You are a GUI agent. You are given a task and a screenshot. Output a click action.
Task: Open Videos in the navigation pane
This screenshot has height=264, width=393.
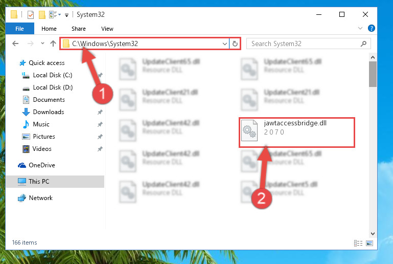pyautogui.click(x=42, y=149)
